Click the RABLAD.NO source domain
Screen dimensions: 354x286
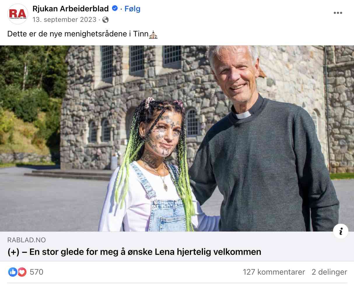coord(27,240)
